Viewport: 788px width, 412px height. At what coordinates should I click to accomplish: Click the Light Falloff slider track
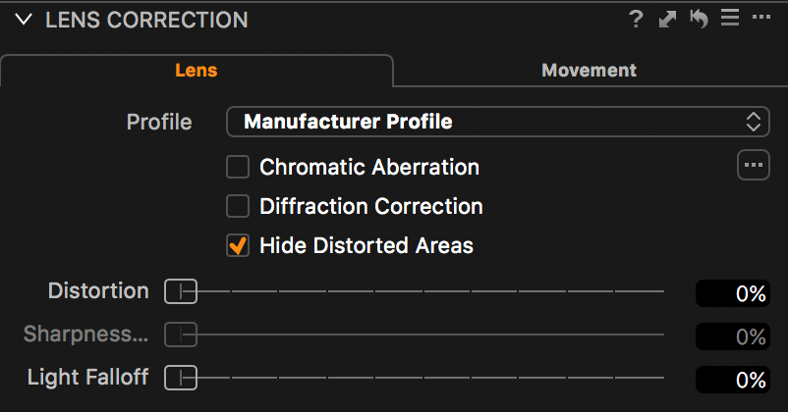click(415, 378)
